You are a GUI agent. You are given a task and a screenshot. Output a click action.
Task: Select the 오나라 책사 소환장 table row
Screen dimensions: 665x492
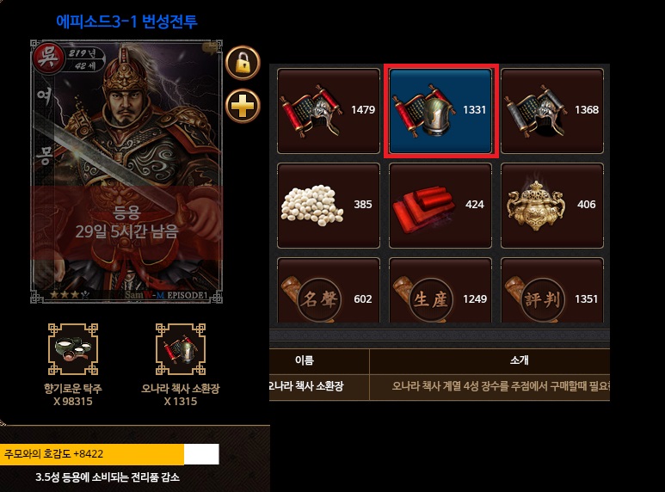pos(440,387)
